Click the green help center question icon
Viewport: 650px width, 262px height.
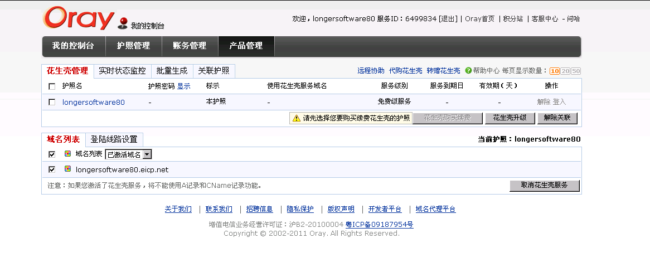pyautogui.click(x=468, y=71)
